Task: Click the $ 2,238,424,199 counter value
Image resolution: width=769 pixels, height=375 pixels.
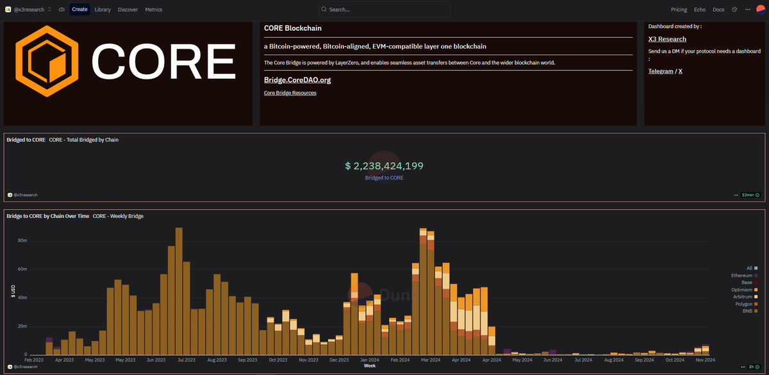Action: tap(384, 166)
